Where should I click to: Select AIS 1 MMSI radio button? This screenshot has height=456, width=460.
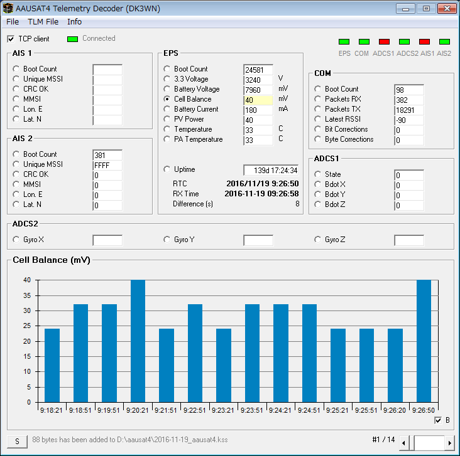(16, 99)
